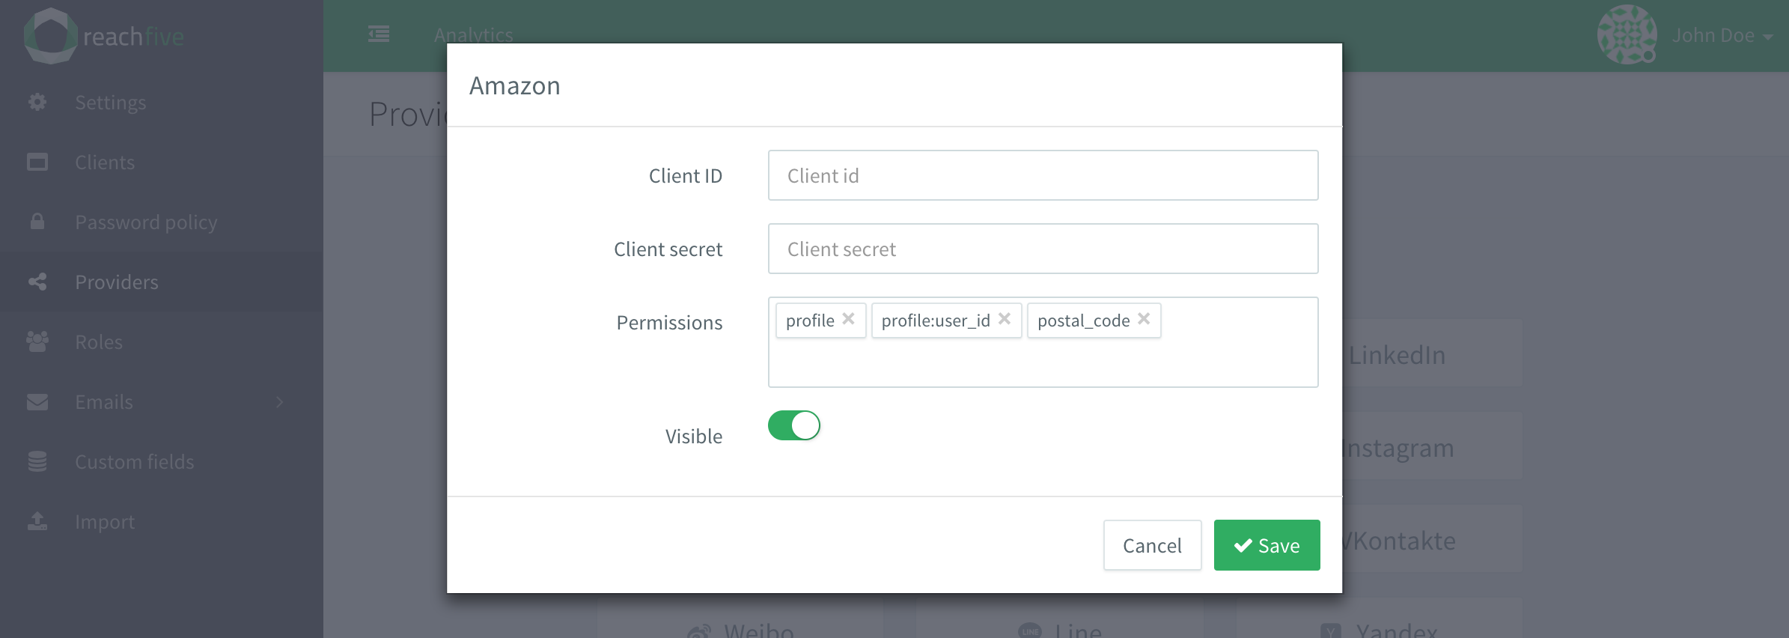Click the Amazon dialog title
Viewport: 1789px width, 638px height.
click(515, 85)
